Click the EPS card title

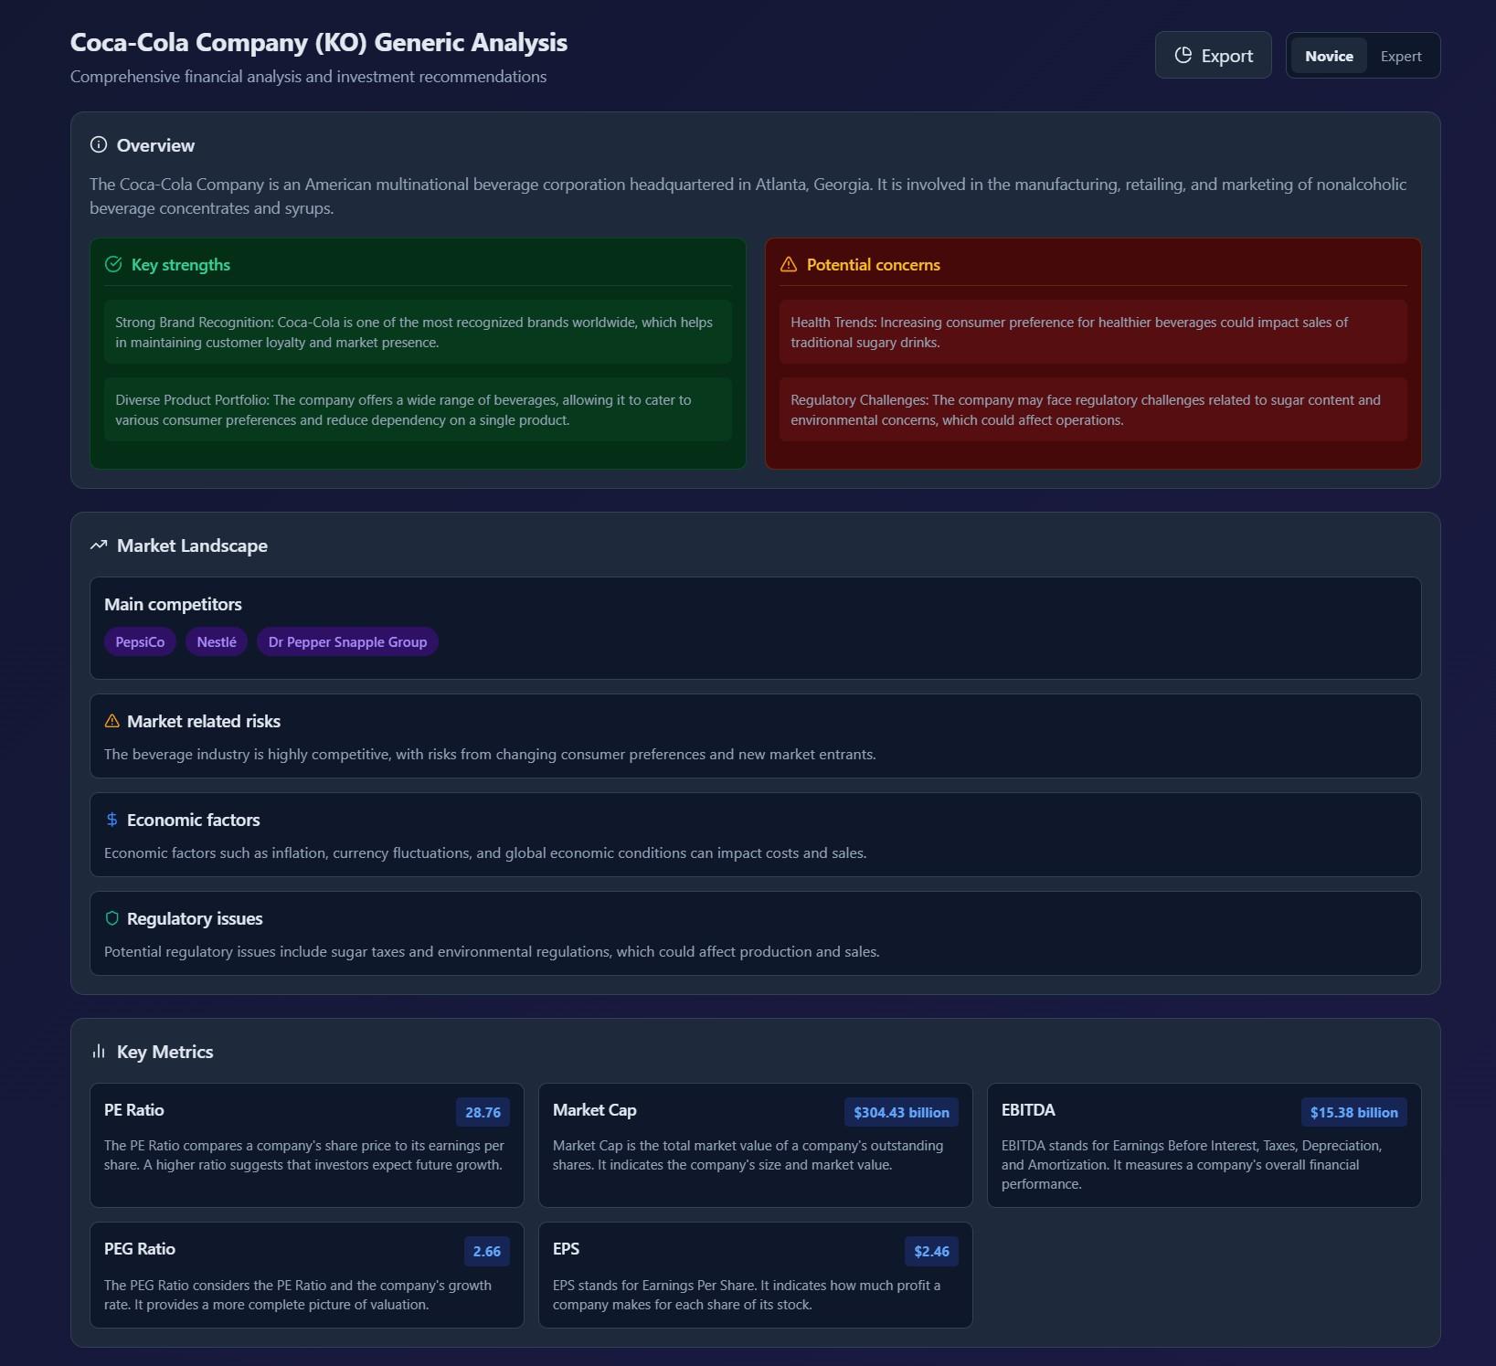click(566, 1248)
